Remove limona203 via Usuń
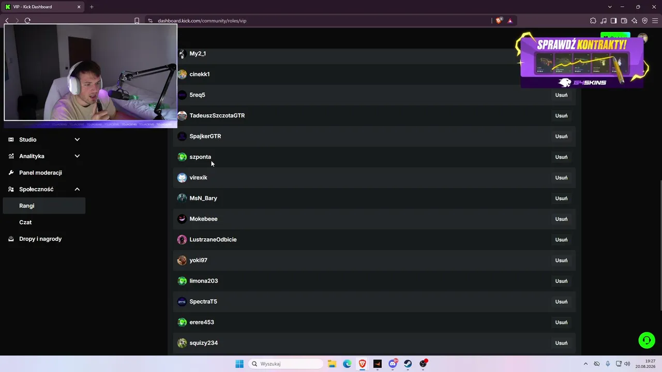Viewport: 662px width, 372px height. click(561, 281)
